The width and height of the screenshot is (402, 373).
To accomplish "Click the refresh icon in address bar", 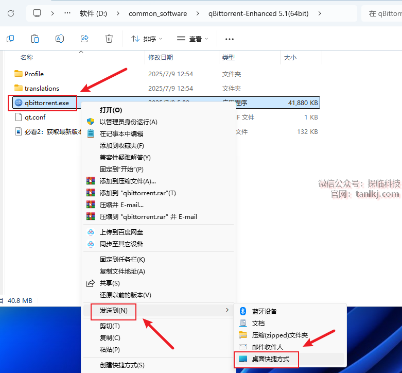I will click(11, 13).
